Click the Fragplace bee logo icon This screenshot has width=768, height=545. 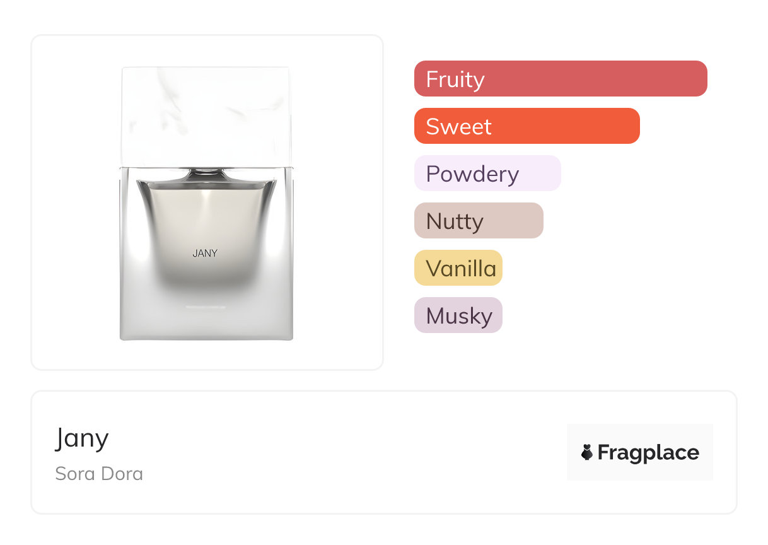point(587,452)
